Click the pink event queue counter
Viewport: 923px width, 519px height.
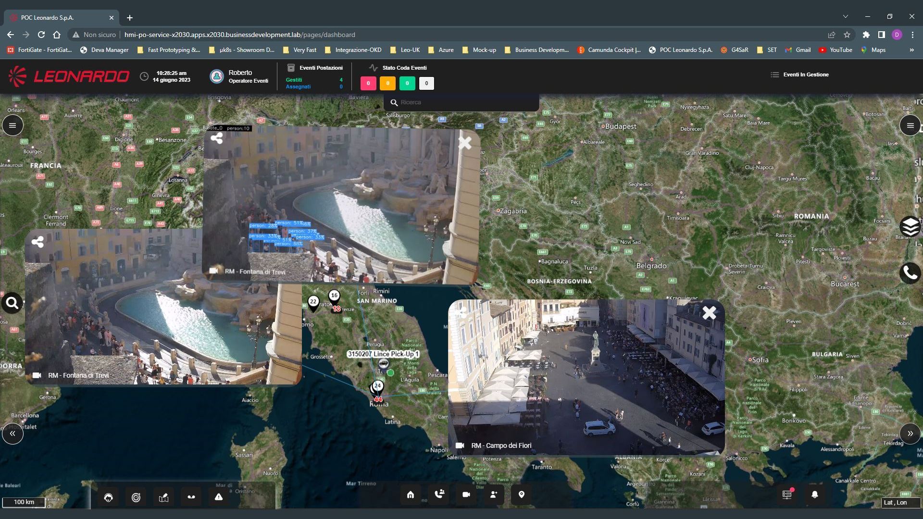[x=368, y=83]
